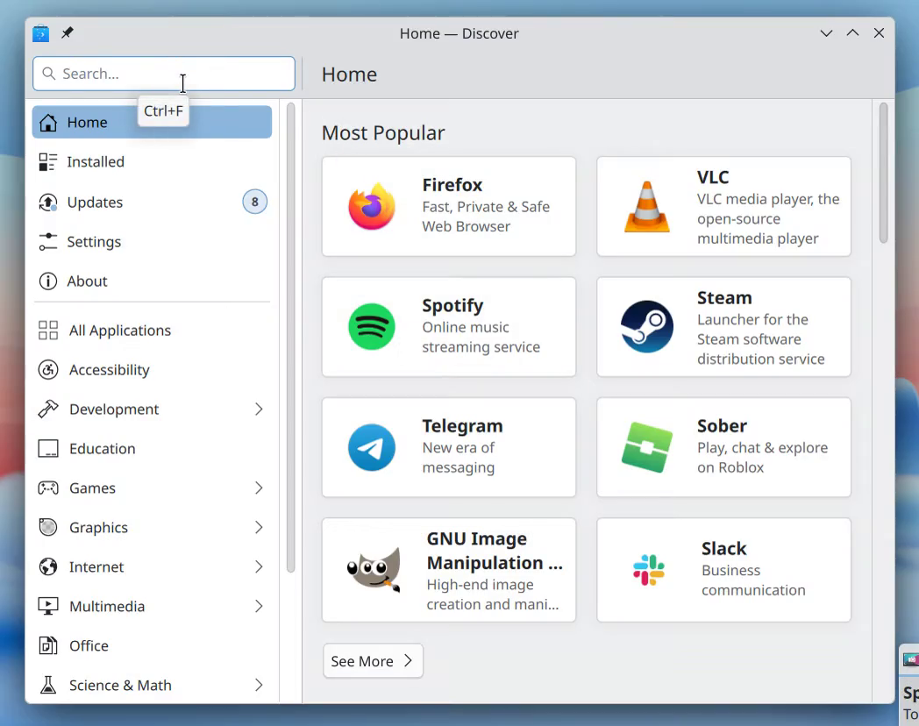Viewport: 919px width, 726px height.
Task: Click the Slack logo icon
Action: pyautogui.click(x=649, y=570)
